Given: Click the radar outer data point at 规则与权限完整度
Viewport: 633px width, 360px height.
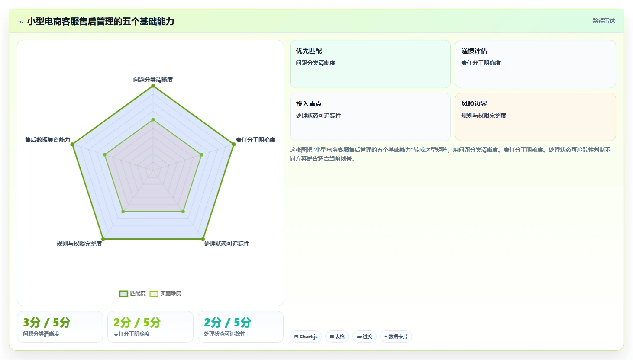Looking at the screenshot, I should click(x=103, y=239).
